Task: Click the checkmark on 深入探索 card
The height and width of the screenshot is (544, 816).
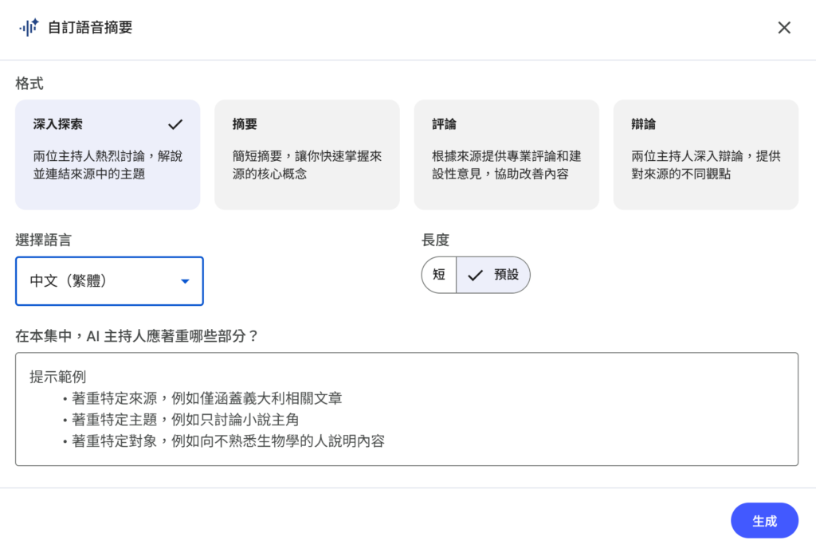Action: (x=175, y=124)
